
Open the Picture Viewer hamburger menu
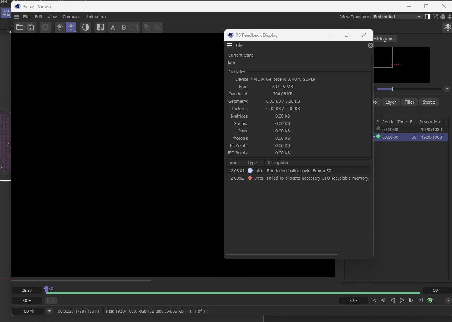(16, 17)
